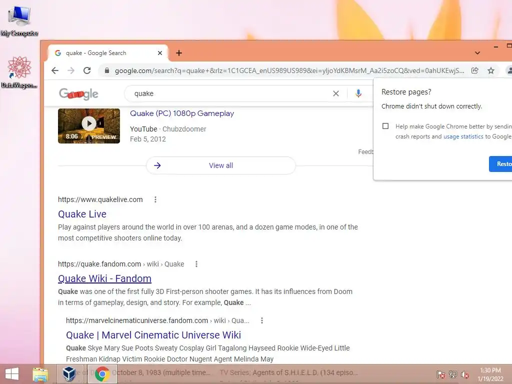Image resolution: width=512 pixels, height=384 pixels.
Task: Click the address bar URL
Action: (289, 70)
